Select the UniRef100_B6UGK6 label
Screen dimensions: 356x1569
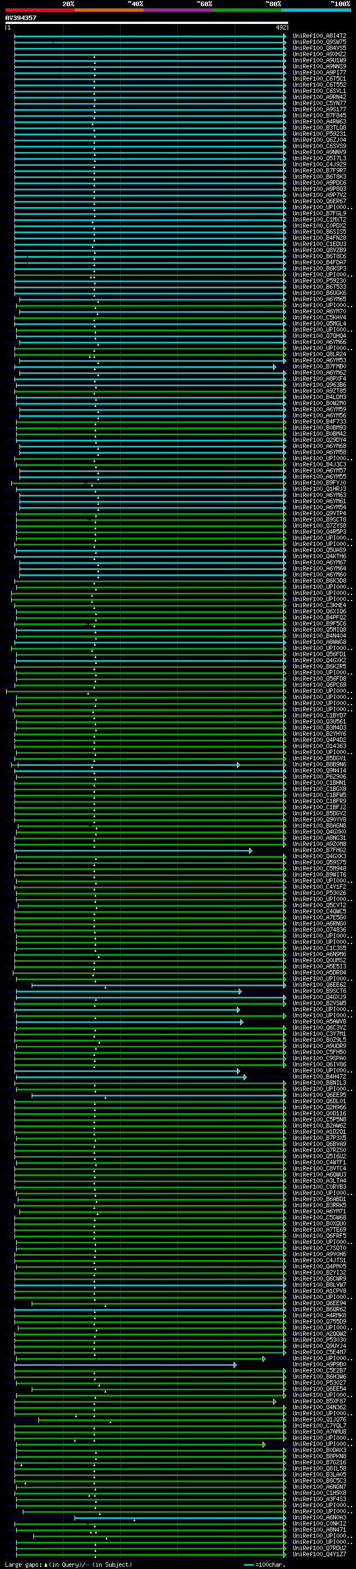319,293
